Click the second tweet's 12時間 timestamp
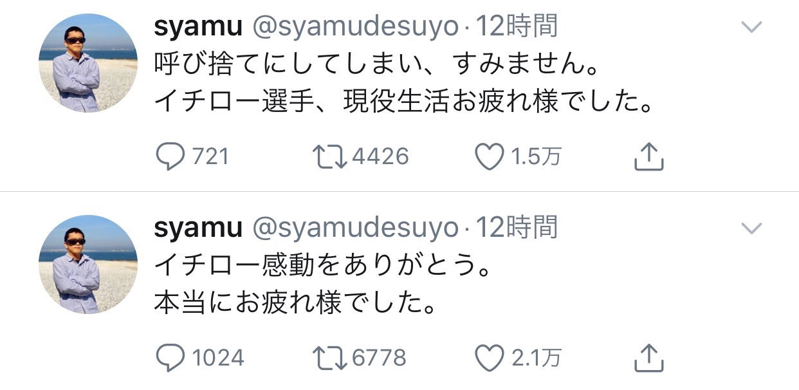 (x=516, y=228)
